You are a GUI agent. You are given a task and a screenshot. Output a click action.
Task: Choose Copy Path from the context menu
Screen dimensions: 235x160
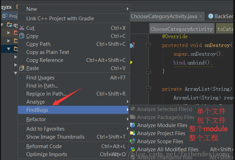click(39, 44)
